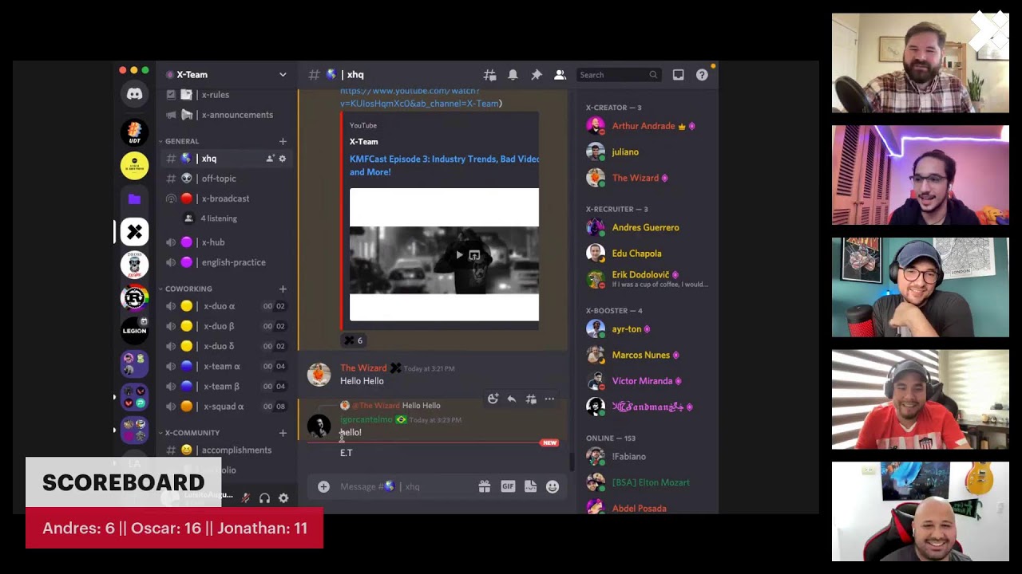Open igorcantelmo's profile from message author

(x=366, y=420)
